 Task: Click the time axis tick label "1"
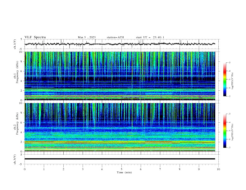44,169
